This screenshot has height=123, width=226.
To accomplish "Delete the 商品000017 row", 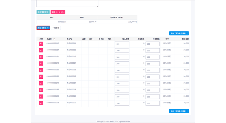I will (x=41, y=83).
